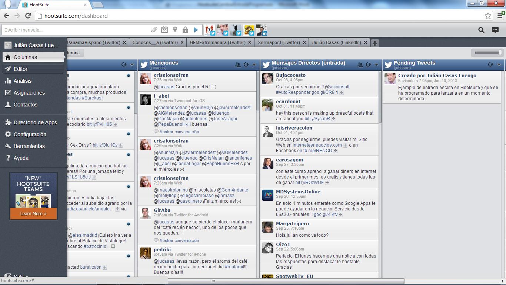This screenshot has height=285, width=506.
Task: Click the blue send arrow icon
Action: (x=196, y=30)
